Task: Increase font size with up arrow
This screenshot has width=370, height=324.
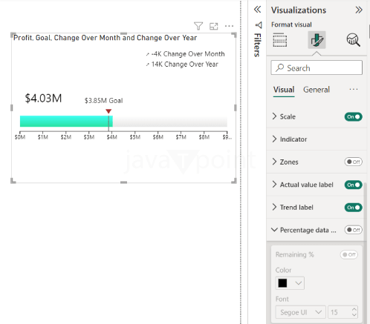Action: click(354, 309)
